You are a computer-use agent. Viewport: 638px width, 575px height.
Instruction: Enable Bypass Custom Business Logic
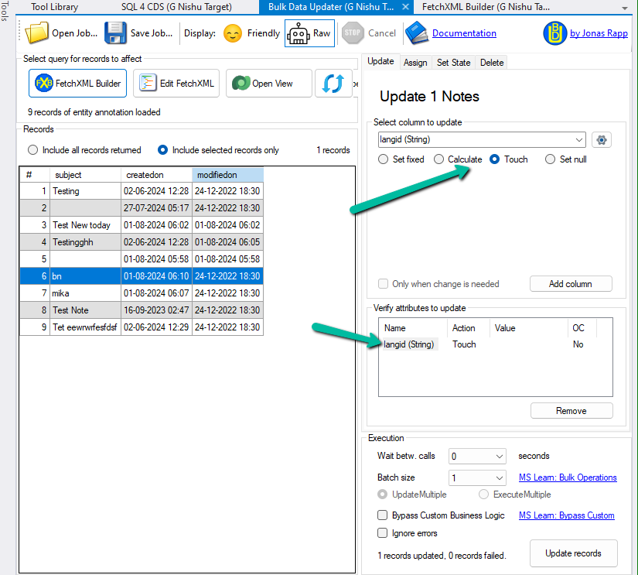tap(382, 515)
